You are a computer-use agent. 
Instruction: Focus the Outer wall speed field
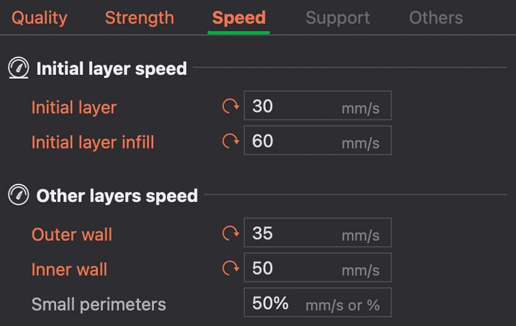point(293,234)
